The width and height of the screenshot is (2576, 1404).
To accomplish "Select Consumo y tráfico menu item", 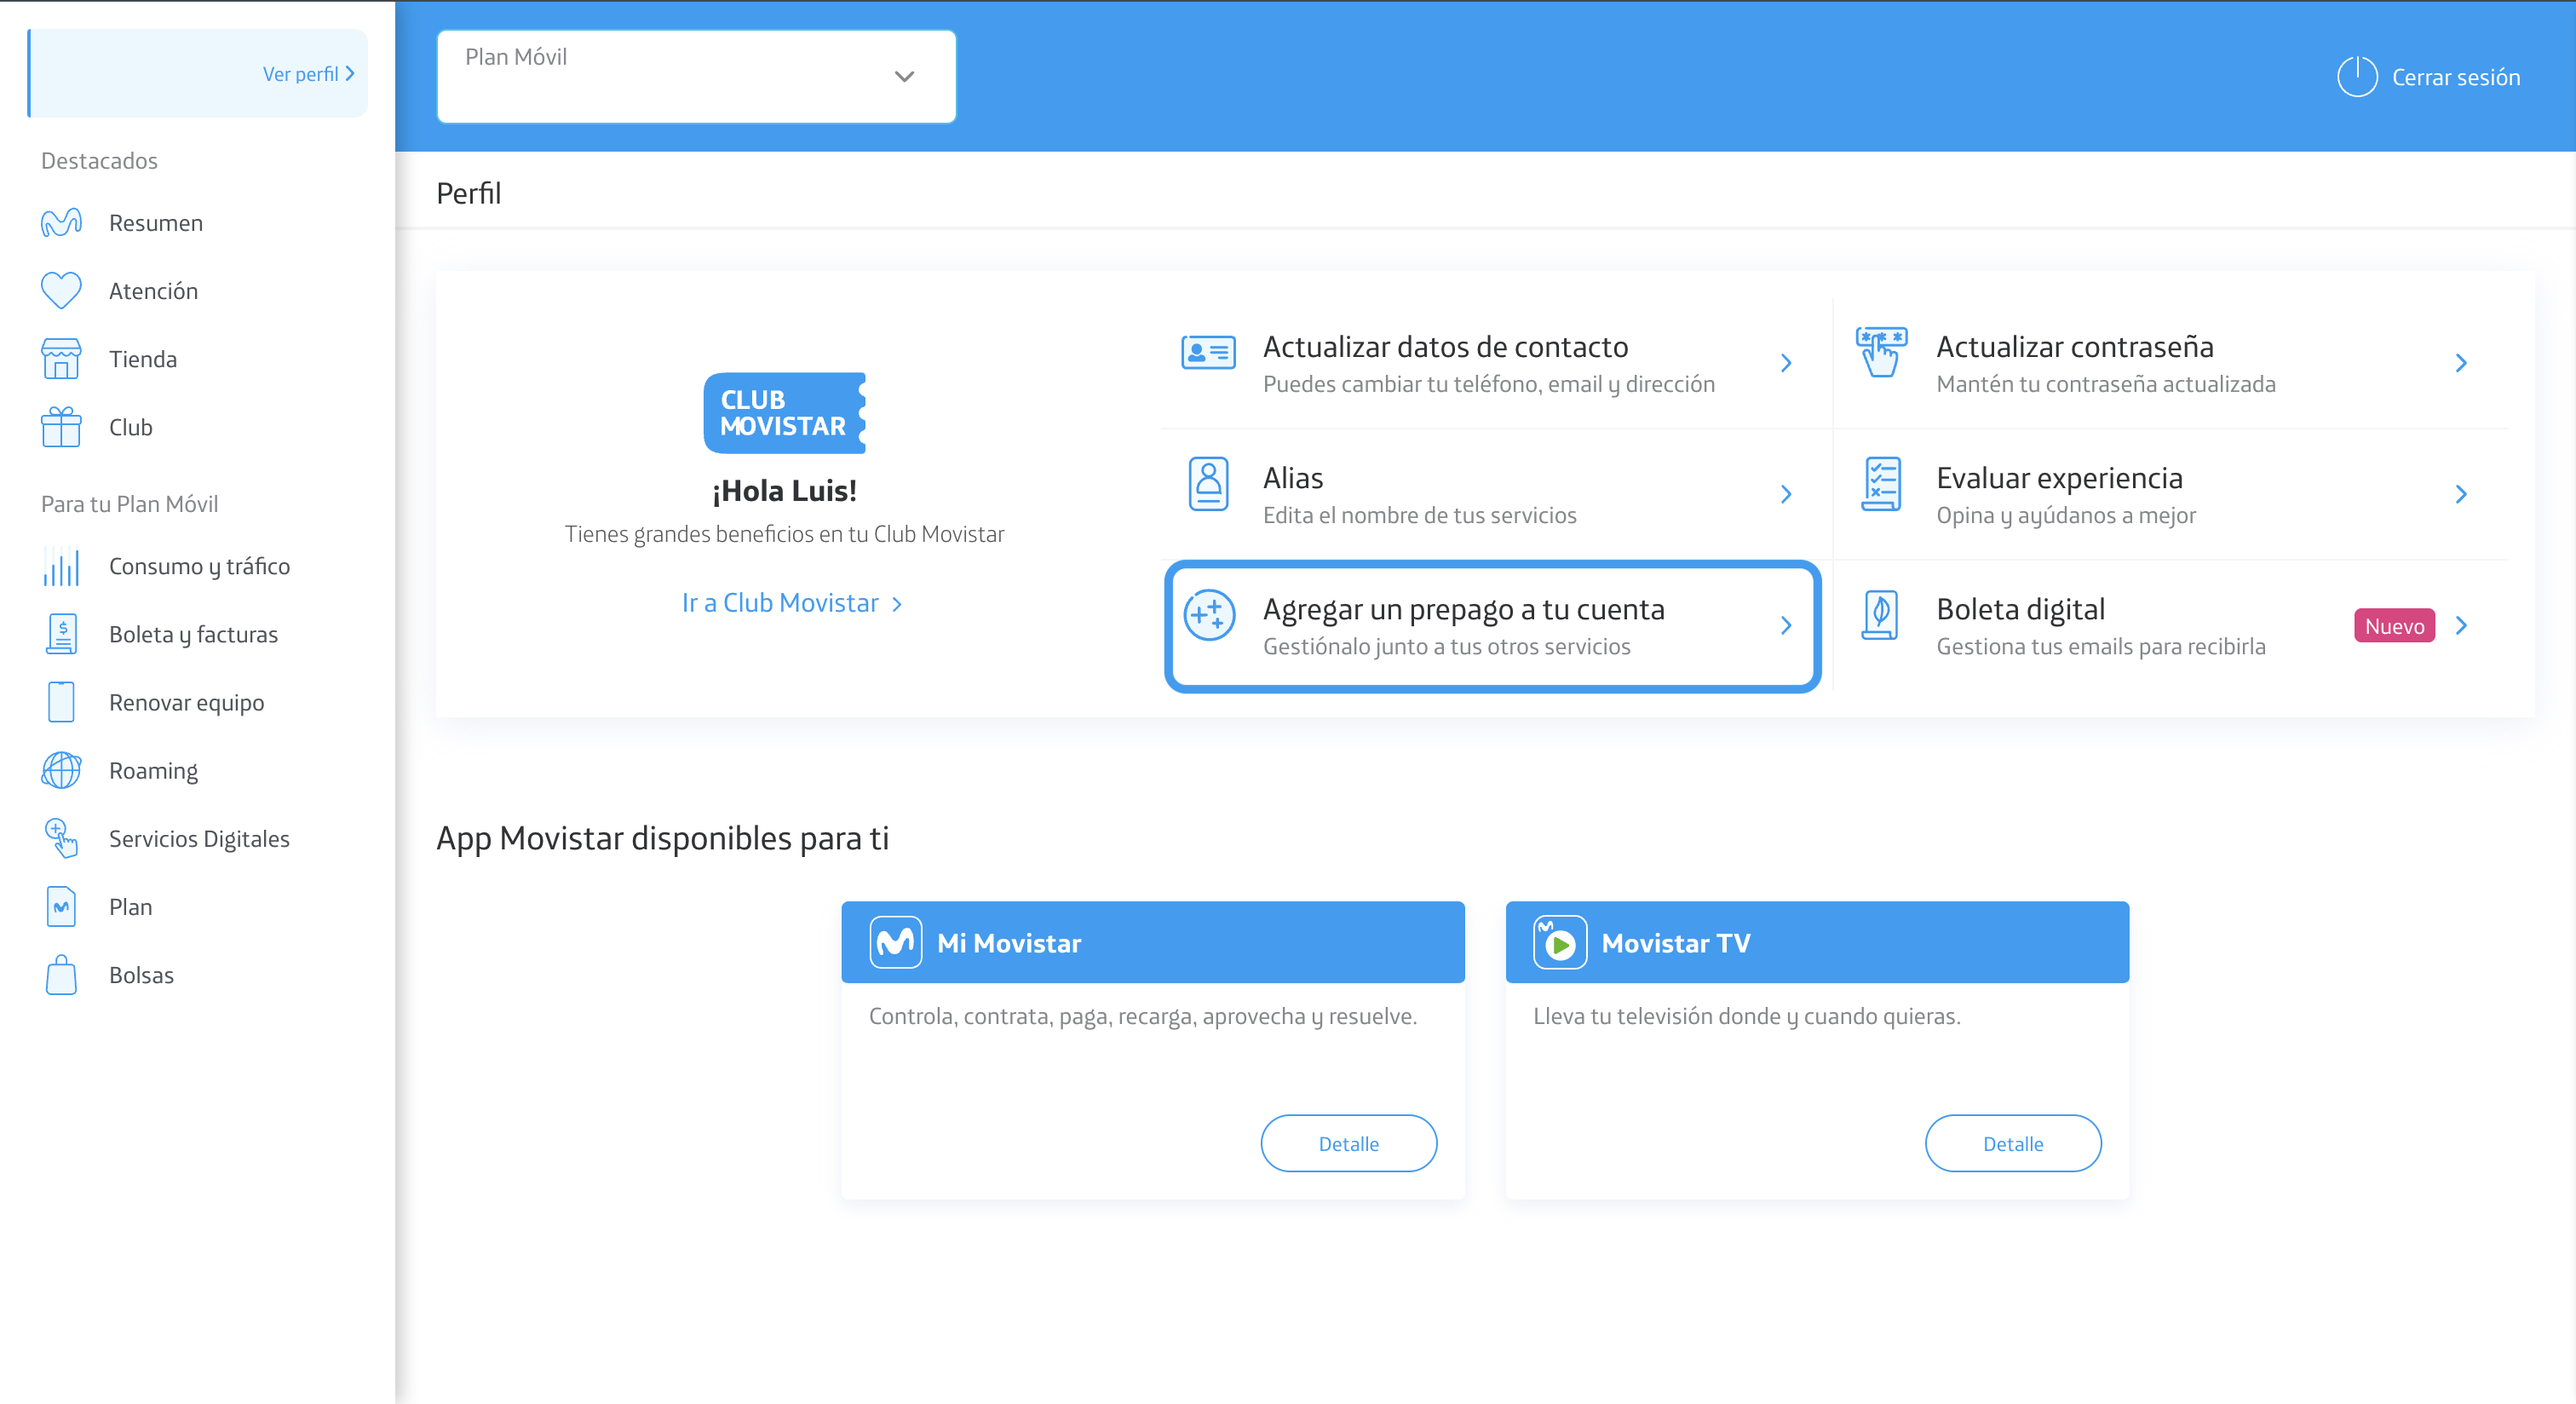I will pos(199,566).
